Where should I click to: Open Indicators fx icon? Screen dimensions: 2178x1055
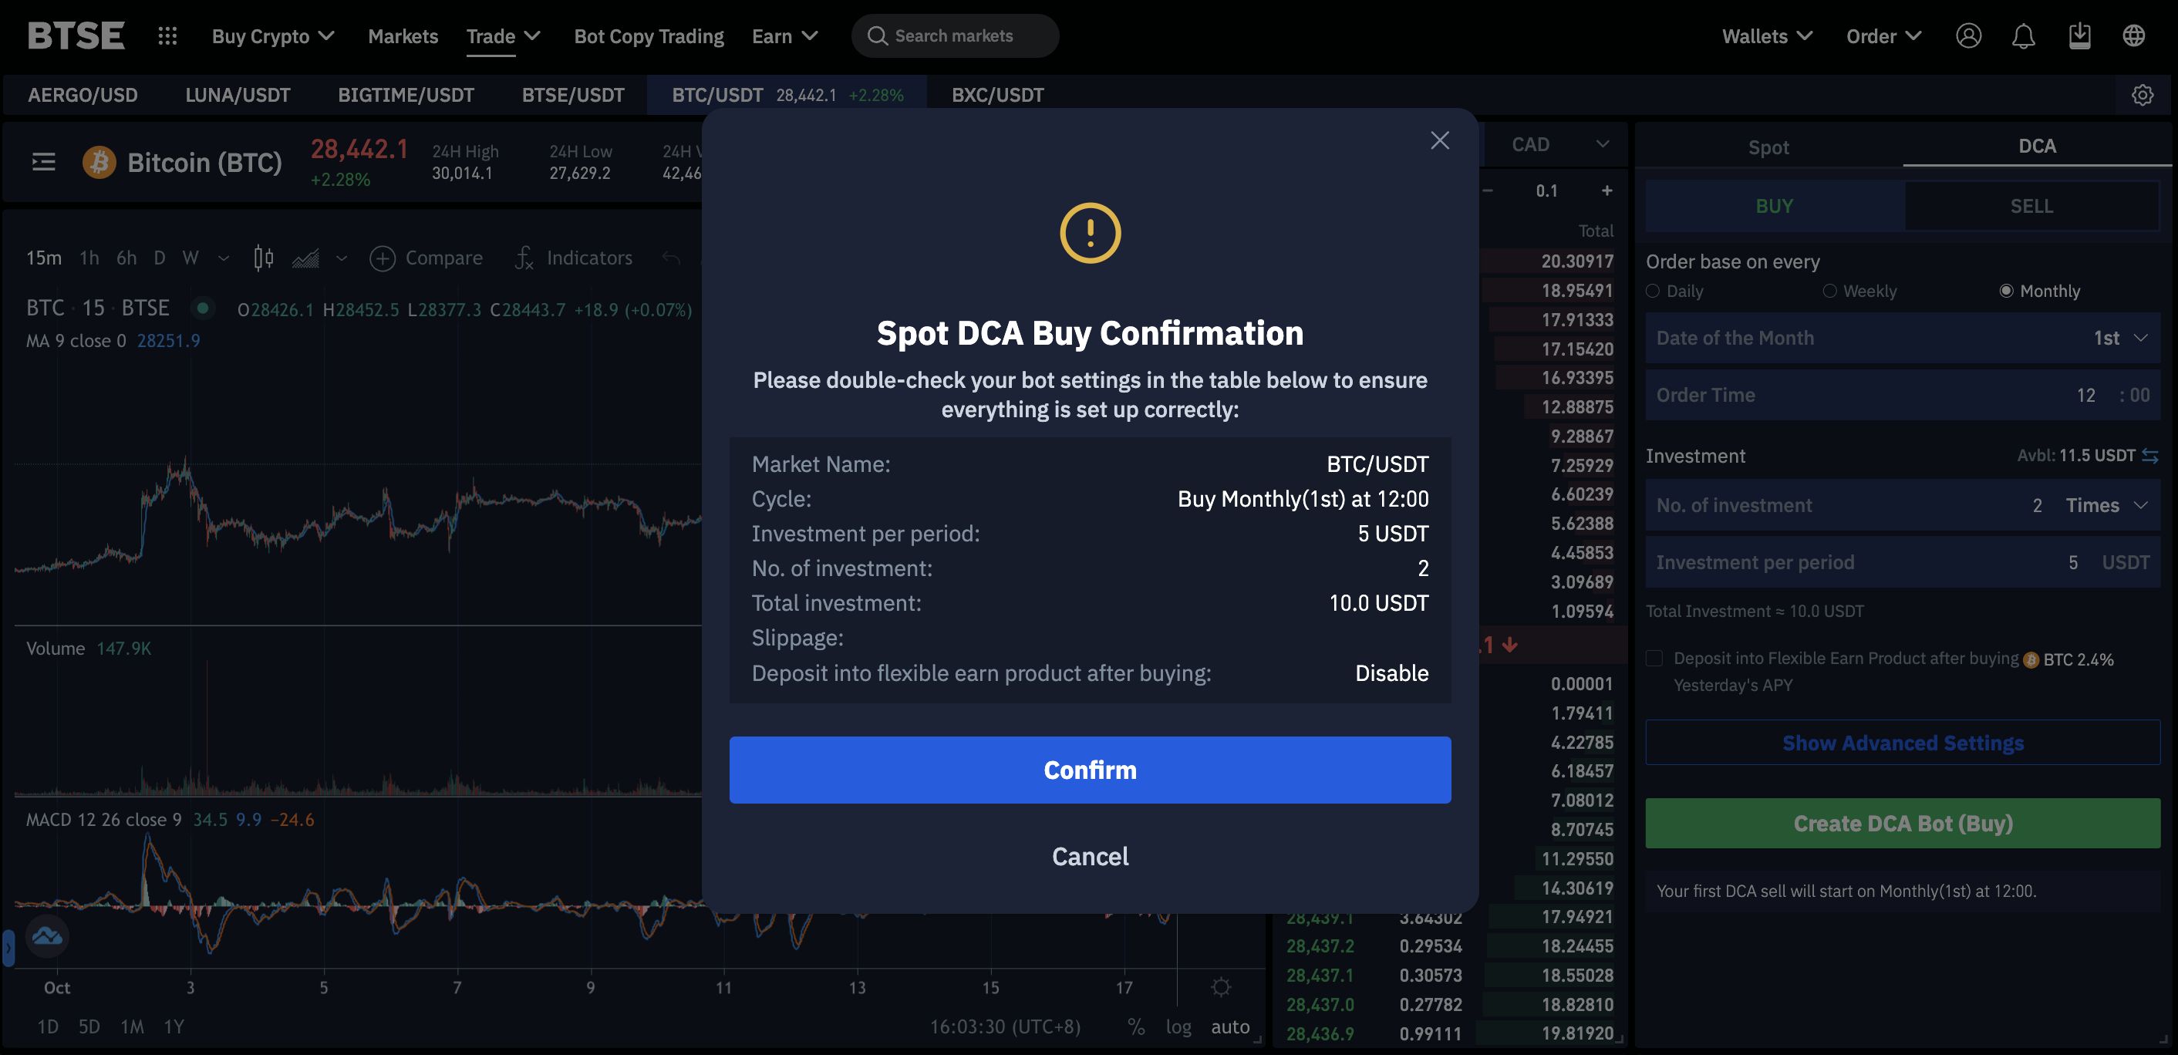[x=524, y=258]
